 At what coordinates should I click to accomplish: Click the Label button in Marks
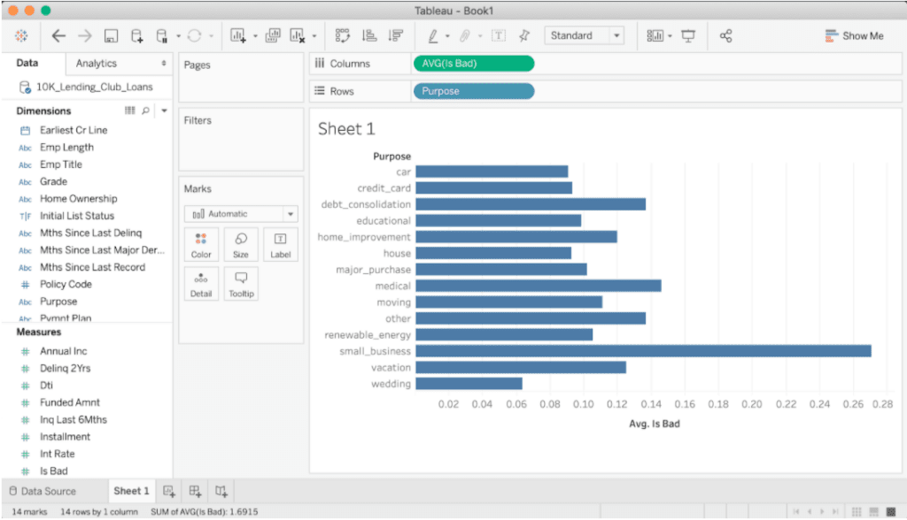click(281, 244)
